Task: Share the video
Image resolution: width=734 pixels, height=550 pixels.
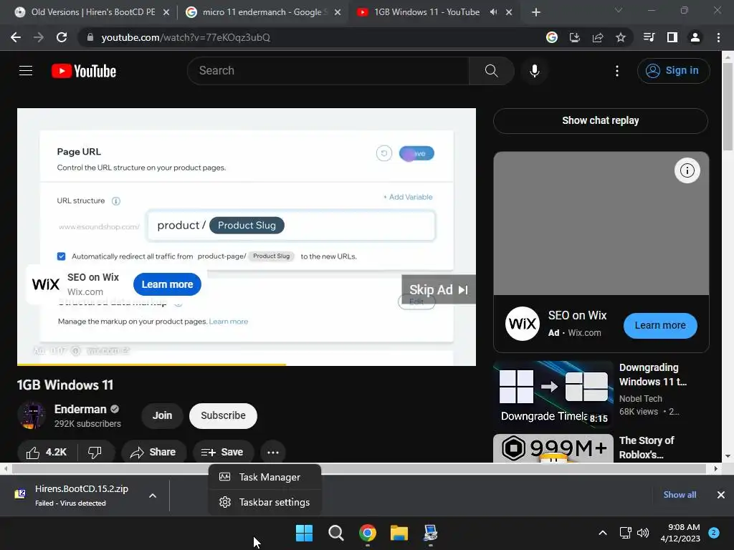Action: click(x=153, y=452)
